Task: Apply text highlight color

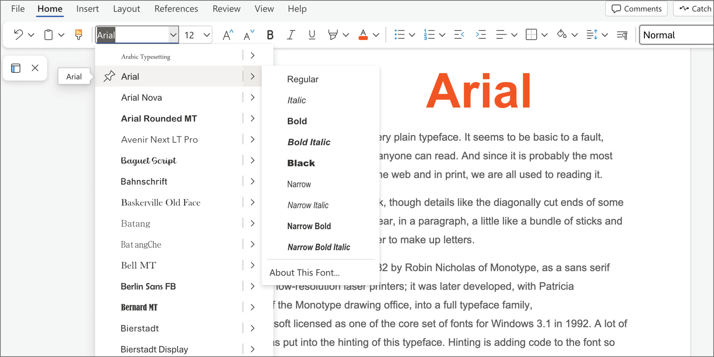Action: point(332,35)
